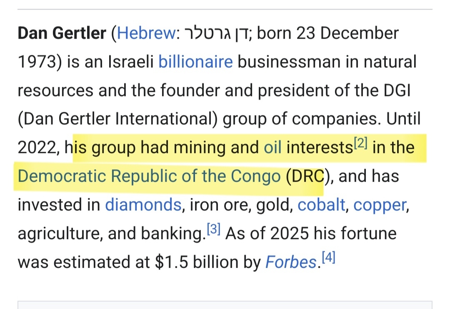This screenshot has width=450, height=309.
Task: Open the italic Forbes link
Action: tap(291, 262)
